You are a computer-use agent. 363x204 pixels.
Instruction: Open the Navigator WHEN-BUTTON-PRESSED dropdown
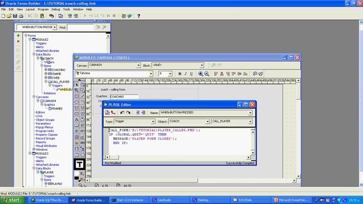pos(54,27)
